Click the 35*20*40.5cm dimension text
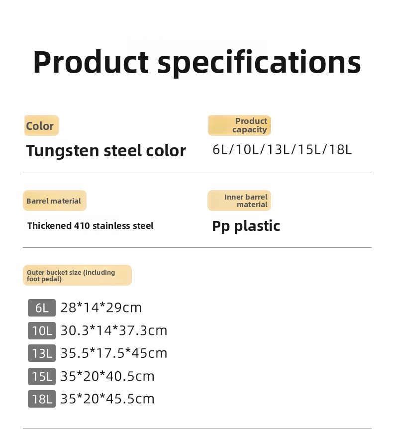This screenshot has width=393, height=429. tap(107, 376)
